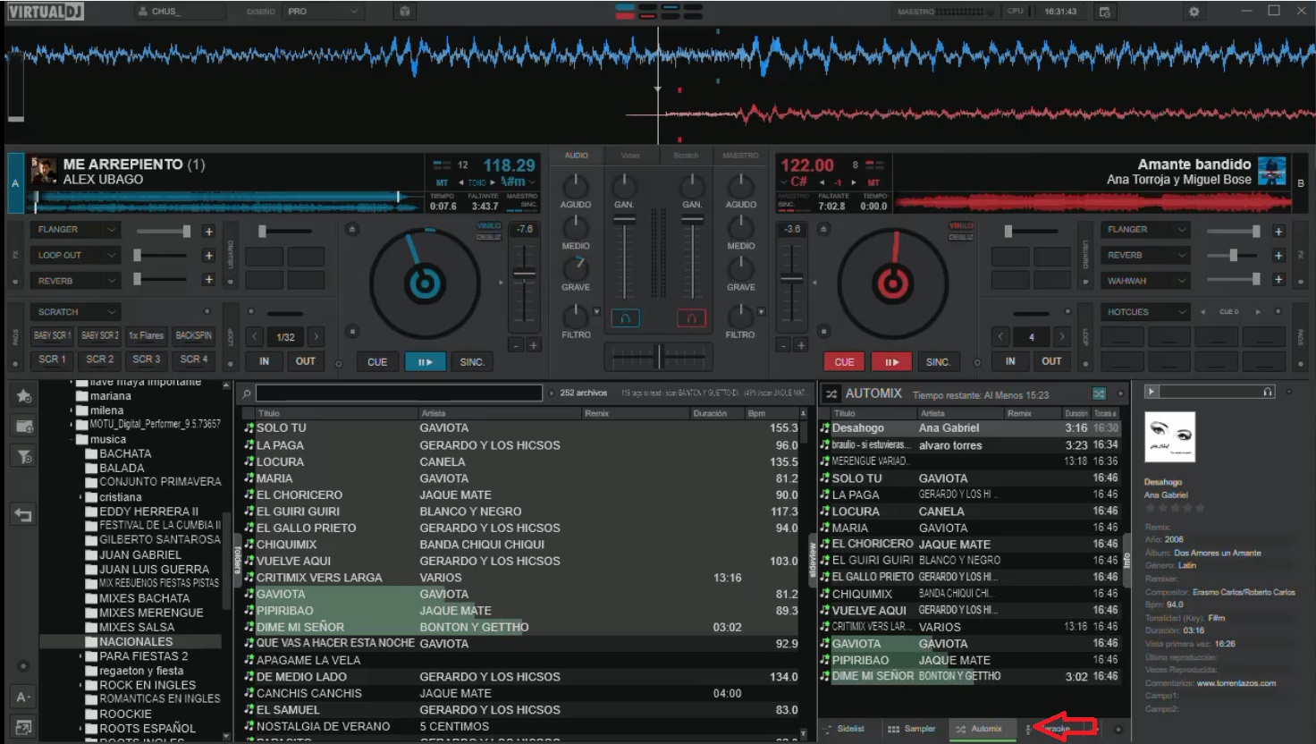
Task: Play/pause the right deck
Action: pos(891,362)
